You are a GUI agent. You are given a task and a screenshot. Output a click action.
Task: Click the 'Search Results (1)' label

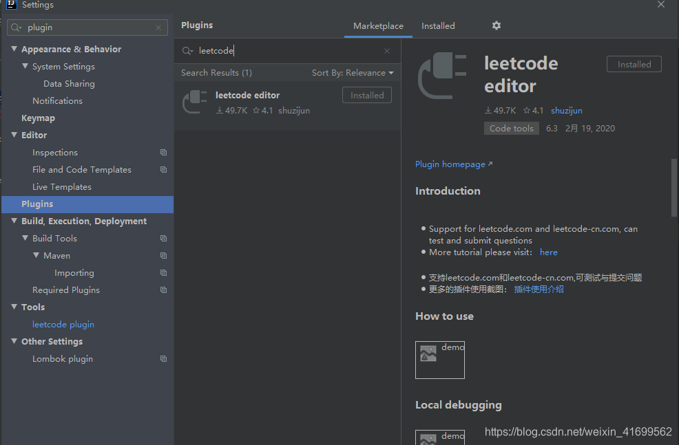coord(216,73)
